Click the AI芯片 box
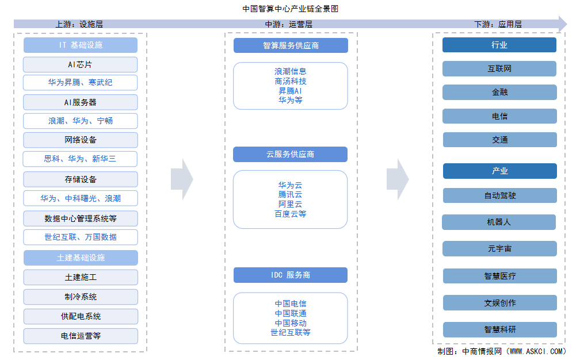 (81, 64)
